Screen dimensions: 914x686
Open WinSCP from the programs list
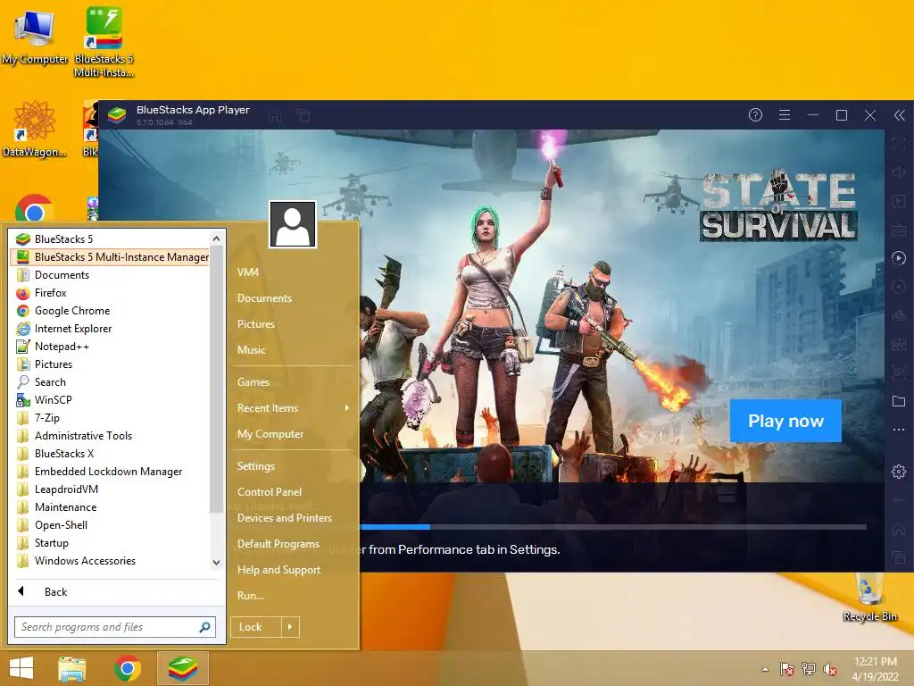click(x=109, y=399)
